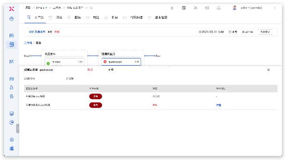
Task: Select the quanceyun task node
Action: pyautogui.click(x=121, y=62)
